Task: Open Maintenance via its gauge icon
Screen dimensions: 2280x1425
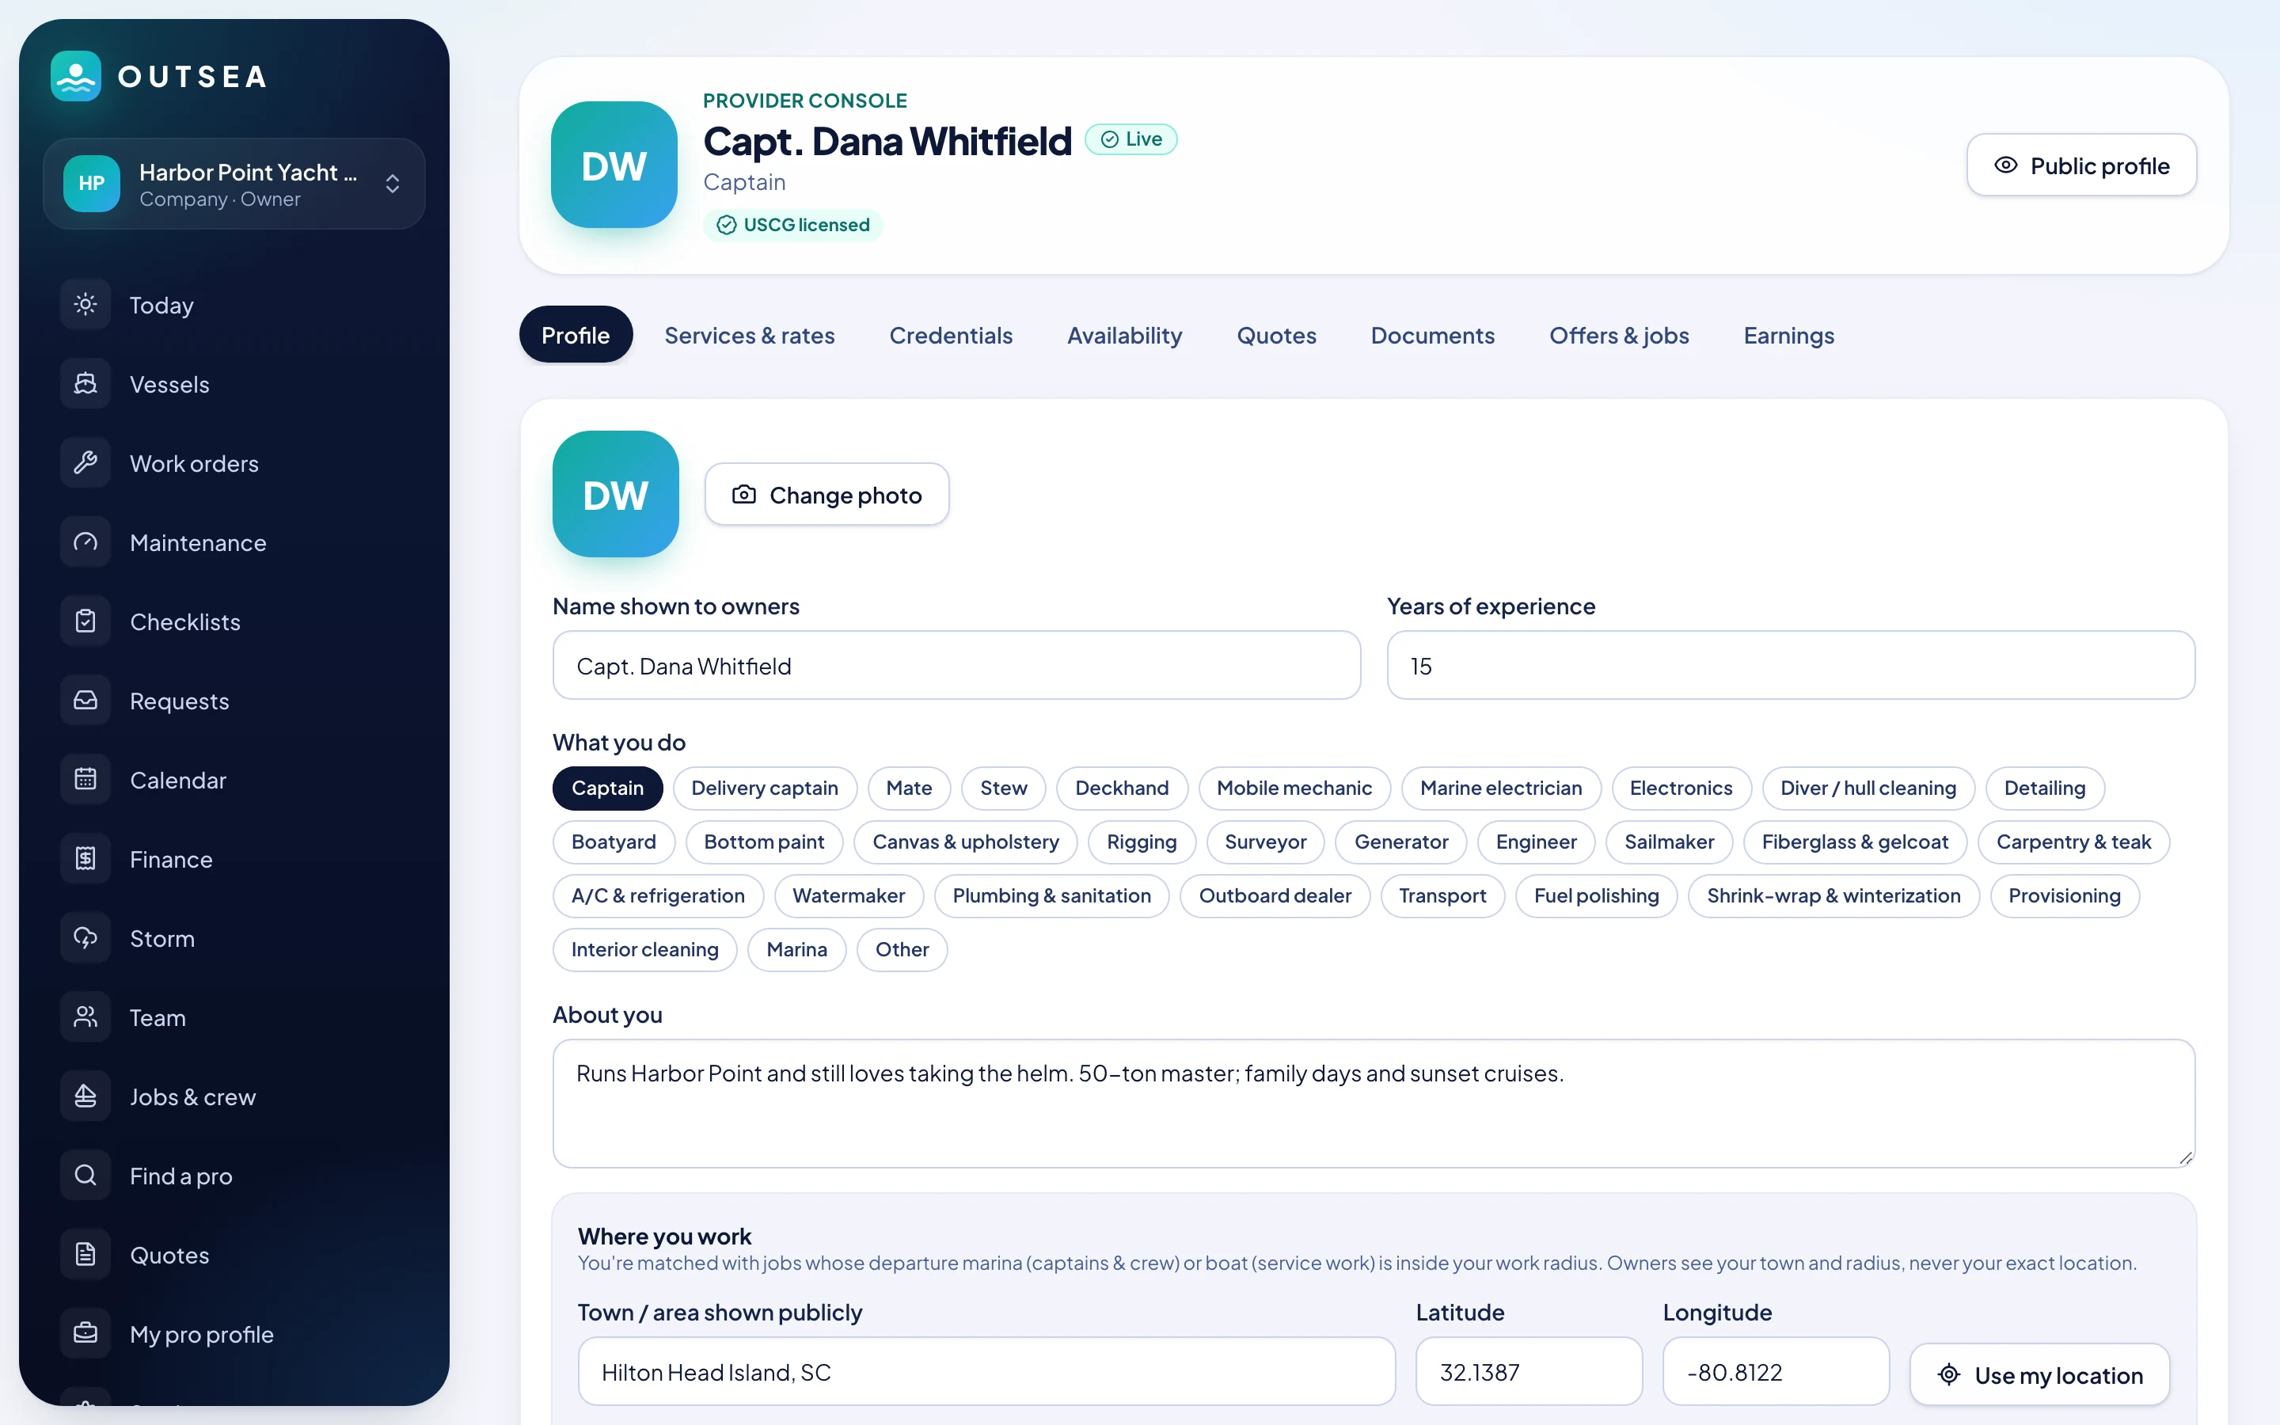Action: pos(85,542)
